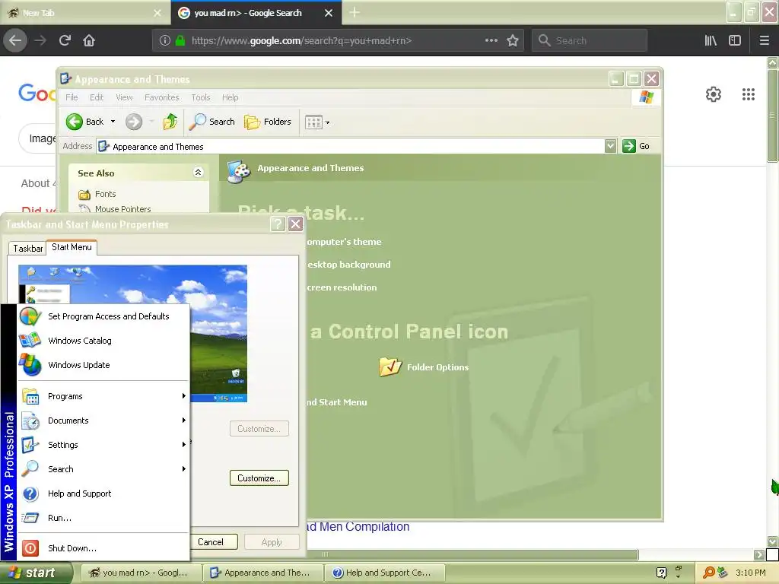779x584 pixels.
Task: Click the desktop background task link
Action: (x=348, y=265)
